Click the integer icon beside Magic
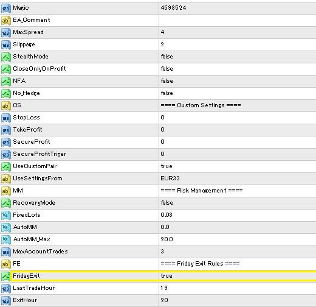This screenshot has width=316, height=307. [x=5, y=9]
